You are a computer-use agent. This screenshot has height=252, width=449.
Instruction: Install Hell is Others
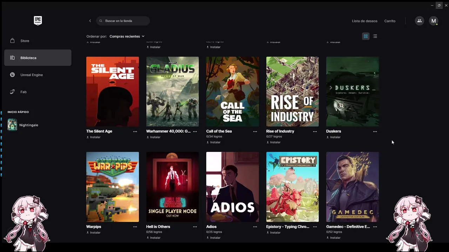tap(153, 238)
